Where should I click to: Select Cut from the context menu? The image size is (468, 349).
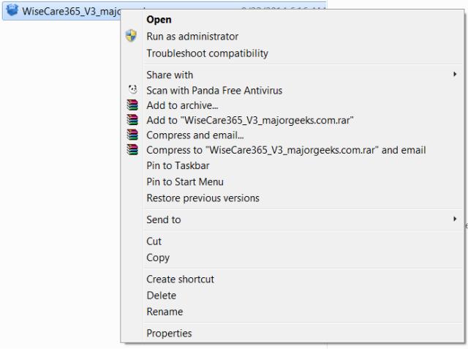(x=154, y=241)
